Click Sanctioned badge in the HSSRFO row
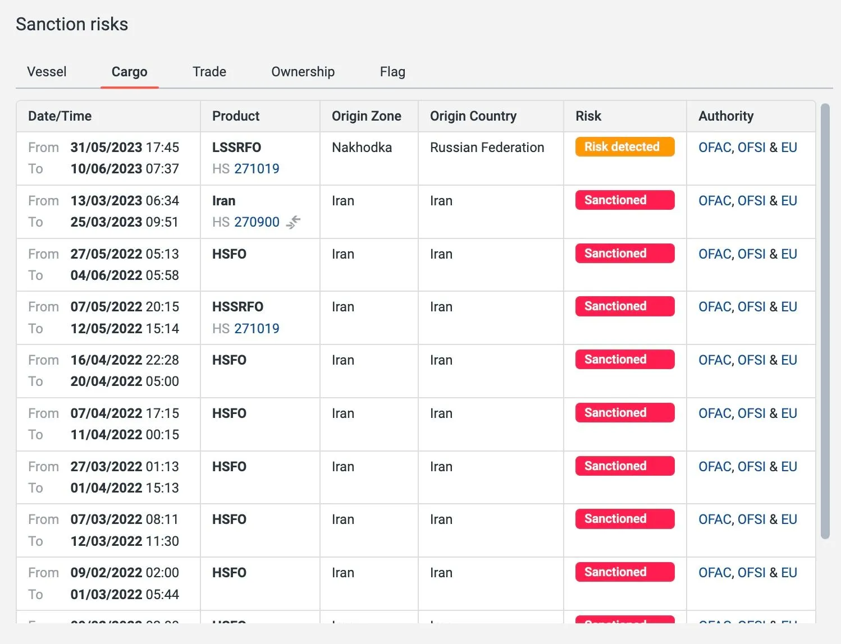This screenshot has height=644, width=841. (x=625, y=306)
